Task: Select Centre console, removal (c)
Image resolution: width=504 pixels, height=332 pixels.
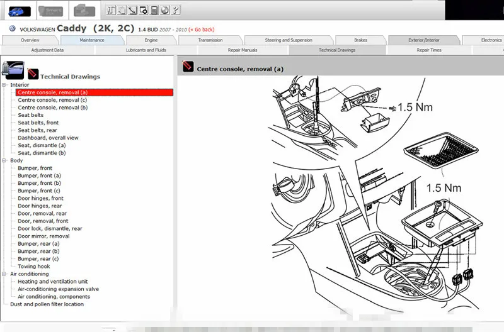Action: click(52, 100)
